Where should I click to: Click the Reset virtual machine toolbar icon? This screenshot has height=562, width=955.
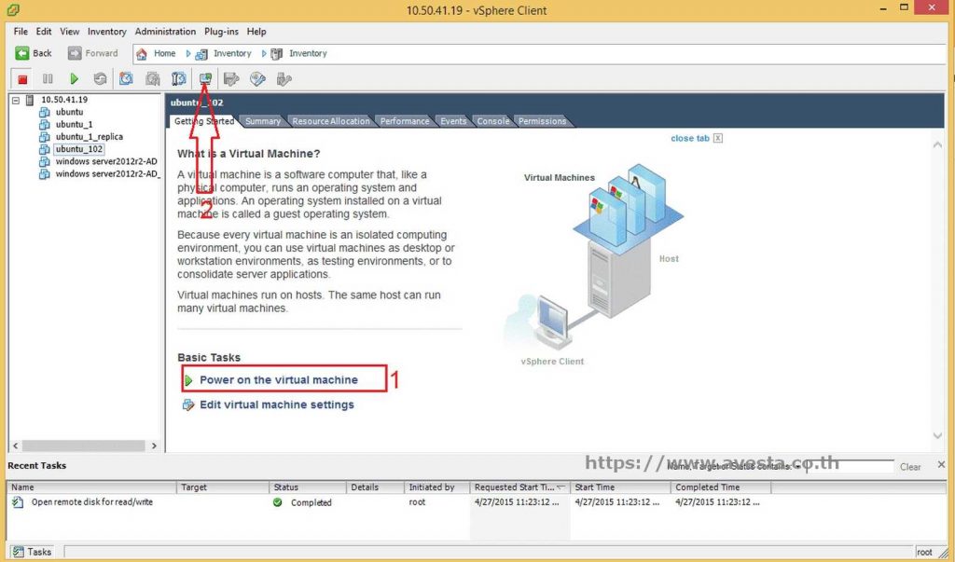coord(100,78)
